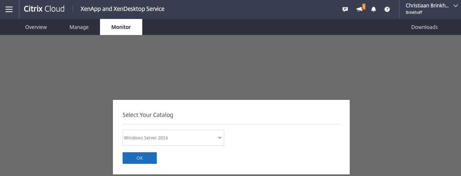461x176 pixels.
Task: Expand the user account chevron
Action: [456, 6]
